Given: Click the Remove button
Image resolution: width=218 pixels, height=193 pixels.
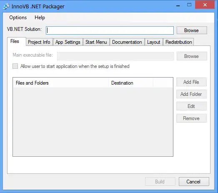Looking at the screenshot, I should [191, 118].
